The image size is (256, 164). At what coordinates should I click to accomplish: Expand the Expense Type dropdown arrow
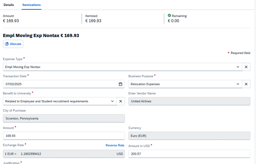tap(238, 67)
